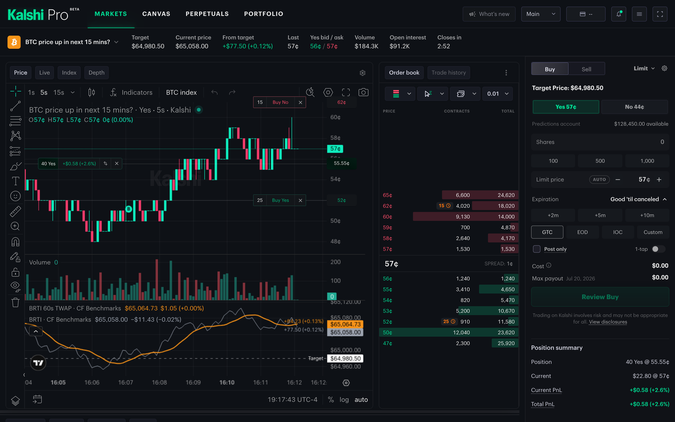The height and width of the screenshot is (422, 675).
Task: Toggle the 1-tap trading switch
Action: (658, 249)
